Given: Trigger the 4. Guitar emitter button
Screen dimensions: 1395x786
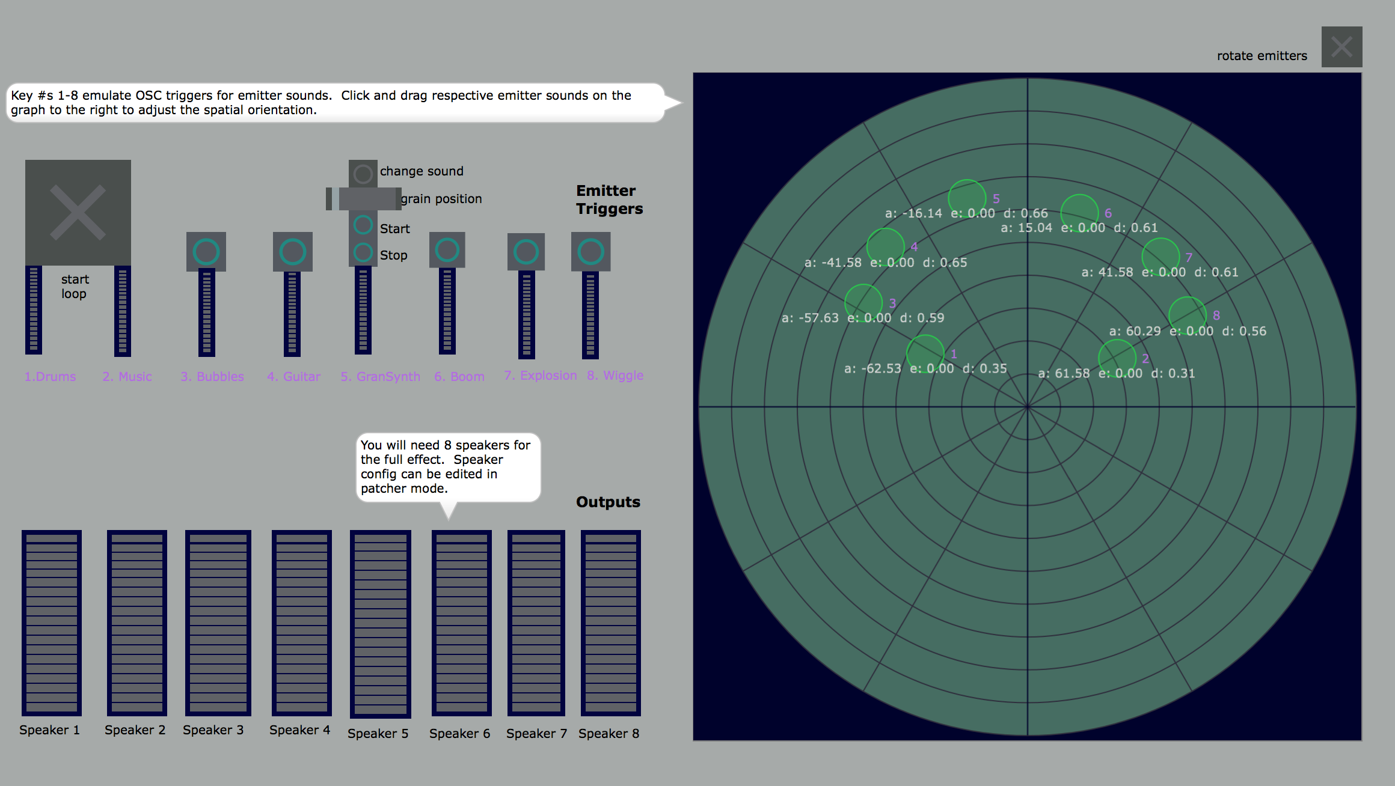Looking at the screenshot, I should point(293,252).
